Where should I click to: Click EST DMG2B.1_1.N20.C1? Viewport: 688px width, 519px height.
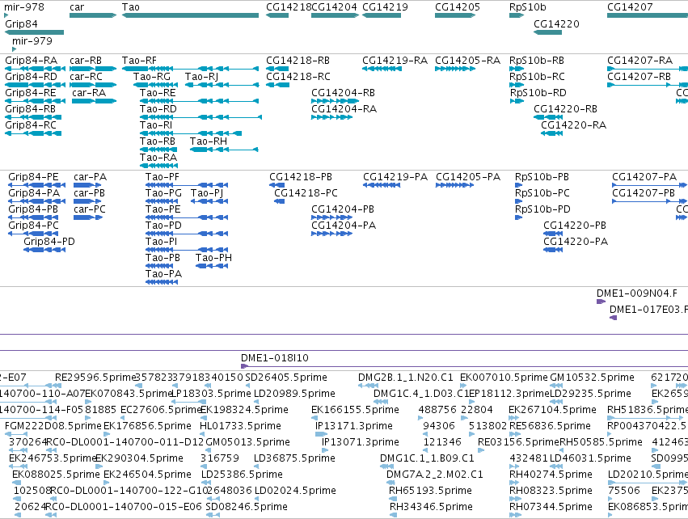point(368,386)
